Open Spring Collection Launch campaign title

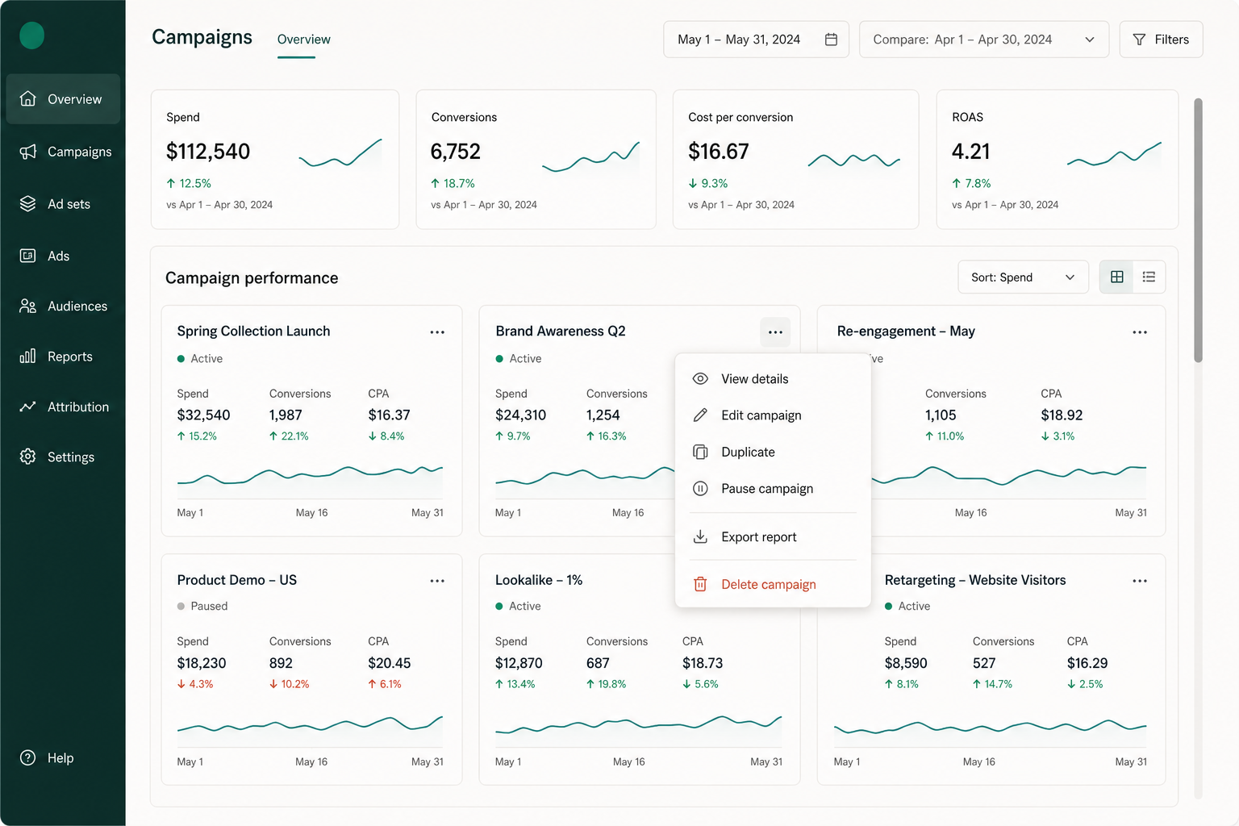253,332
